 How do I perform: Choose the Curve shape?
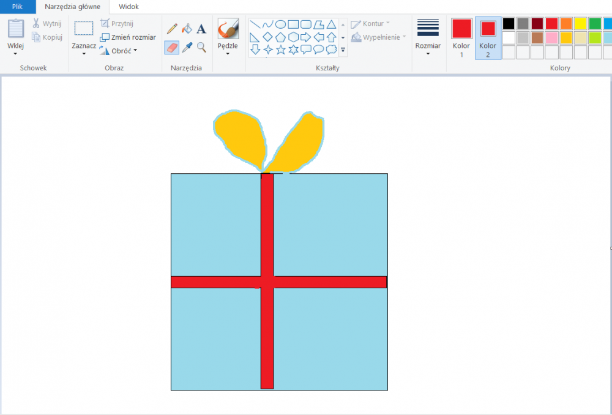coord(268,24)
